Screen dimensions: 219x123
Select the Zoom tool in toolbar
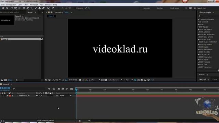pos(7,8)
